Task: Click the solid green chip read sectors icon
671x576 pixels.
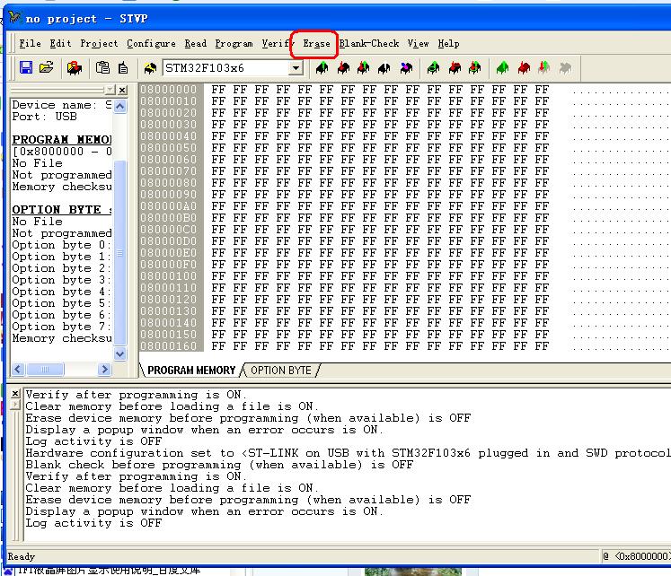Action: (503, 68)
